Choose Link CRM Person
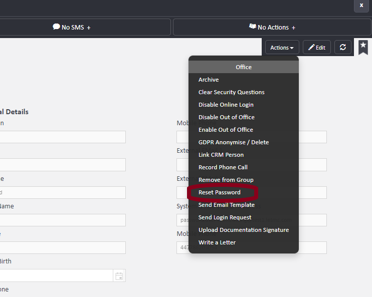 coord(221,155)
